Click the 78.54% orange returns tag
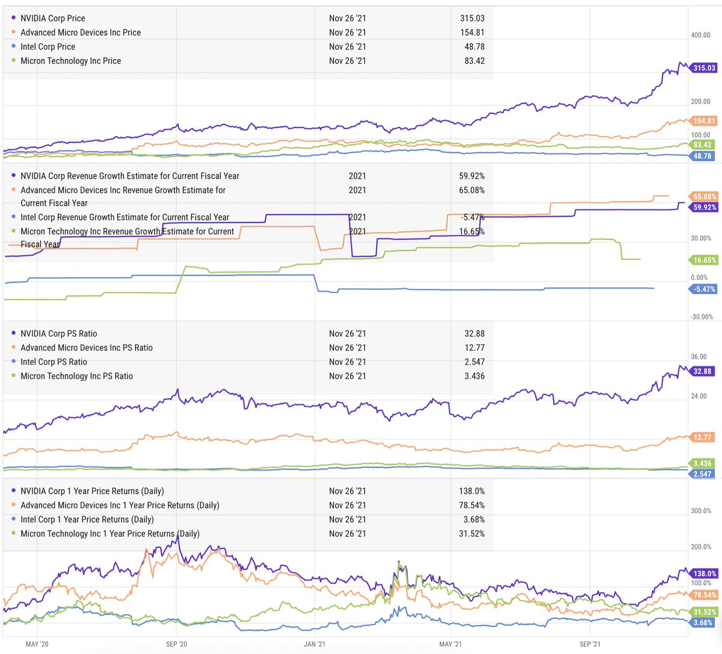Viewport: 722px width, 654px height. (703, 595)
